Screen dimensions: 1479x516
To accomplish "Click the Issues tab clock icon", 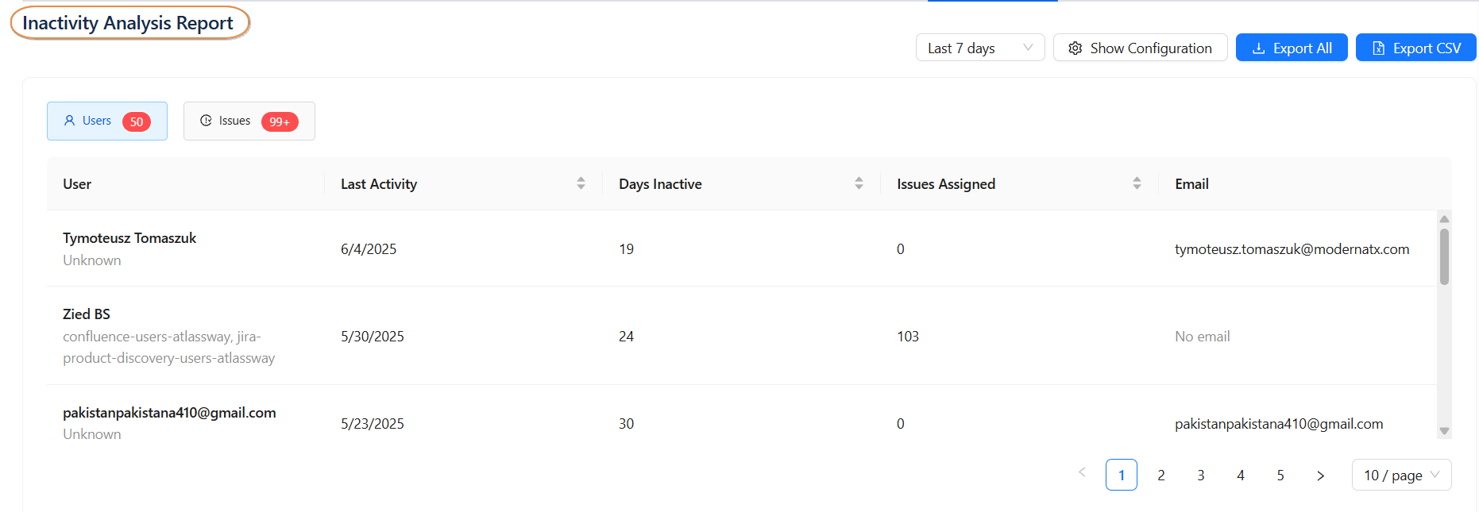I will [206, 121].
